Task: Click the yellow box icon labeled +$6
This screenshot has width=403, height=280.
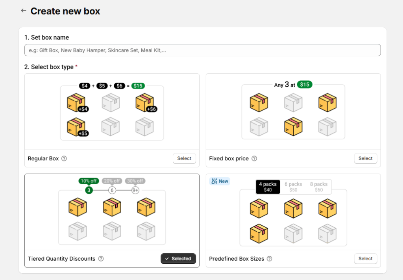Action: (145, 102)
